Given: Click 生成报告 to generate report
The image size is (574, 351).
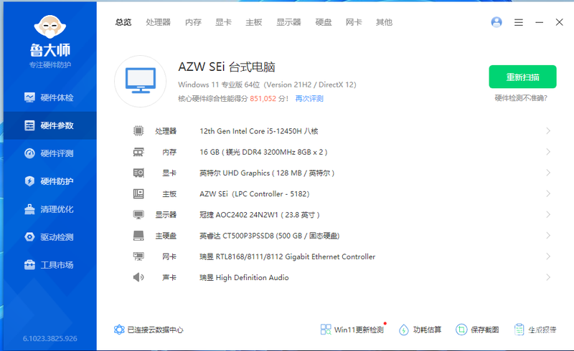Looking at the screenshot, I should tap(535, 330).
